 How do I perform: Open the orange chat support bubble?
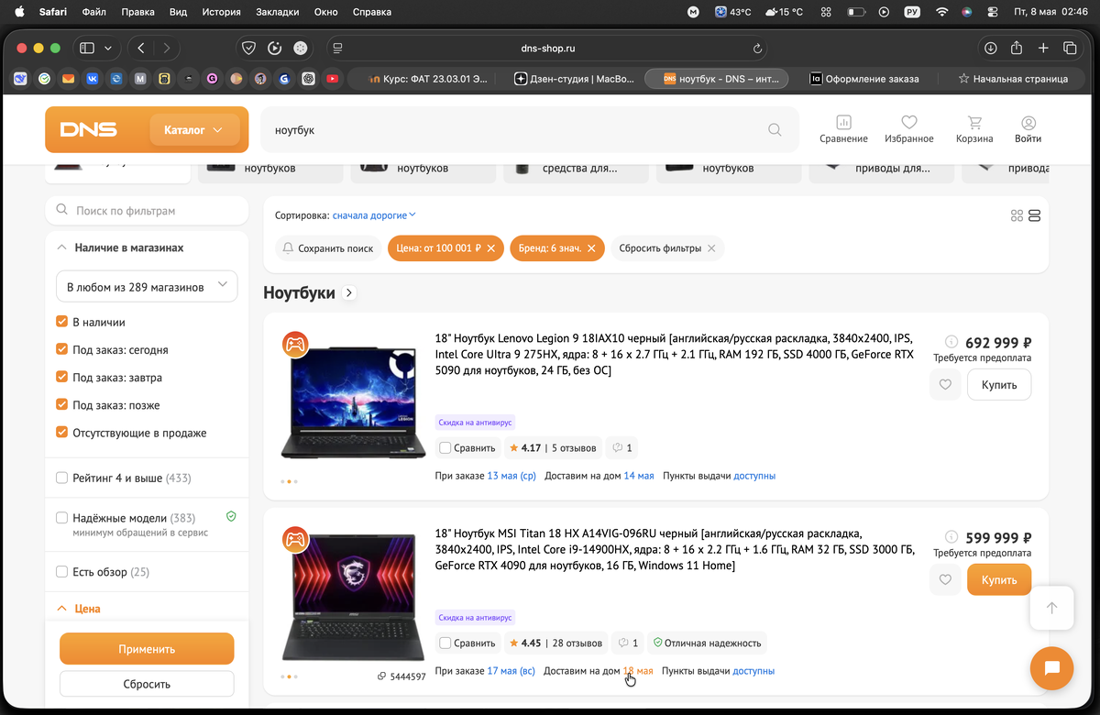click(1051, 668)
